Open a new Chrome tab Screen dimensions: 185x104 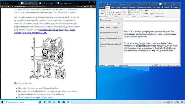[x=77, y=3]
